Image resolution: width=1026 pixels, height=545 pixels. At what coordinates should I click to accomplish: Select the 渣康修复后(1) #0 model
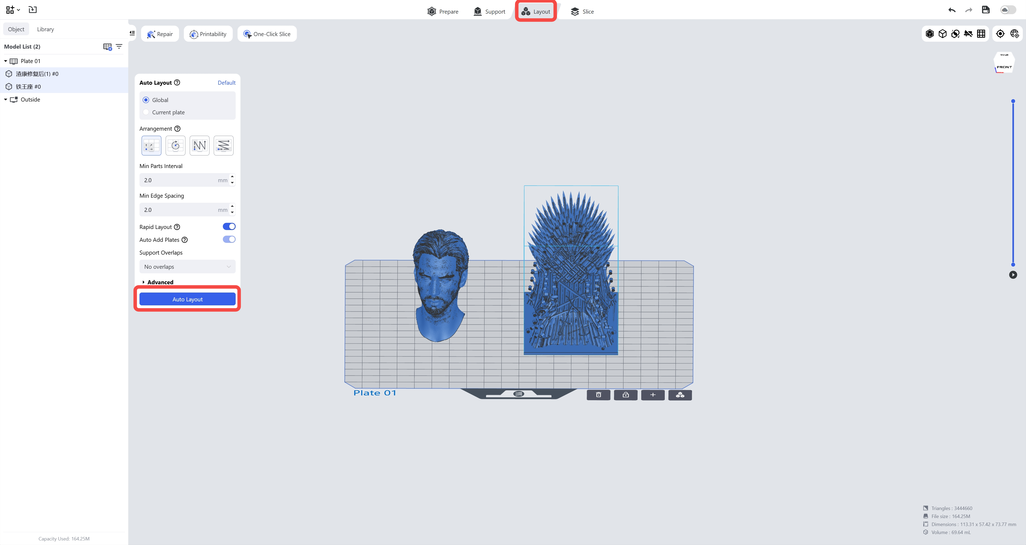point(64,74)
